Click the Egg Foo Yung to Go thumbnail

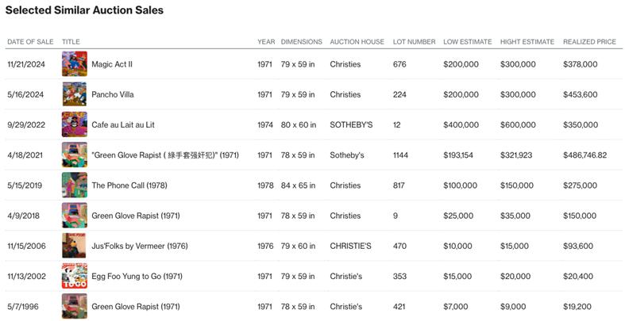coord(75,276)
